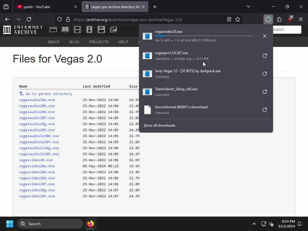Screen dimensions: 308x231
Task: Go back to previous page
Action: point(7,19)
